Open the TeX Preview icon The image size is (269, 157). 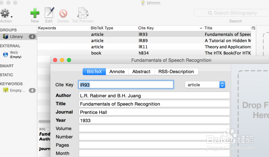coord(83,13)
